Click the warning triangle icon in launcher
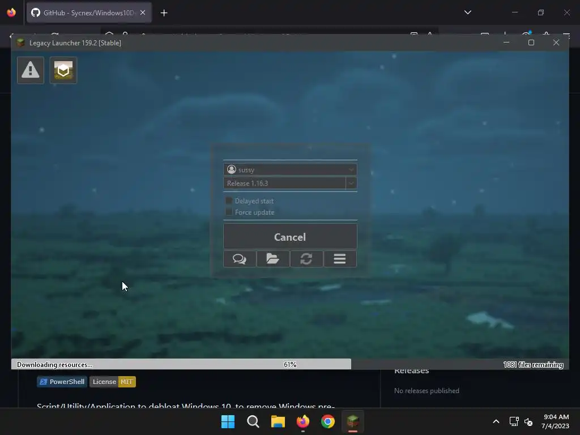This screenshot has width=580, height=435. pyautogui.click(x=31, y=70)
